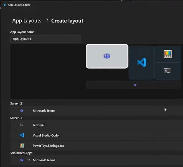This screenshot has height=167, width=183.
Task: Click the Teams icon under Minimized Apps
Action: point(22,160)
